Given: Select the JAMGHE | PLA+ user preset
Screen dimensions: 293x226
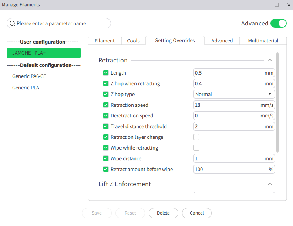Looking at the screenshot, I should tap(44, 53).
